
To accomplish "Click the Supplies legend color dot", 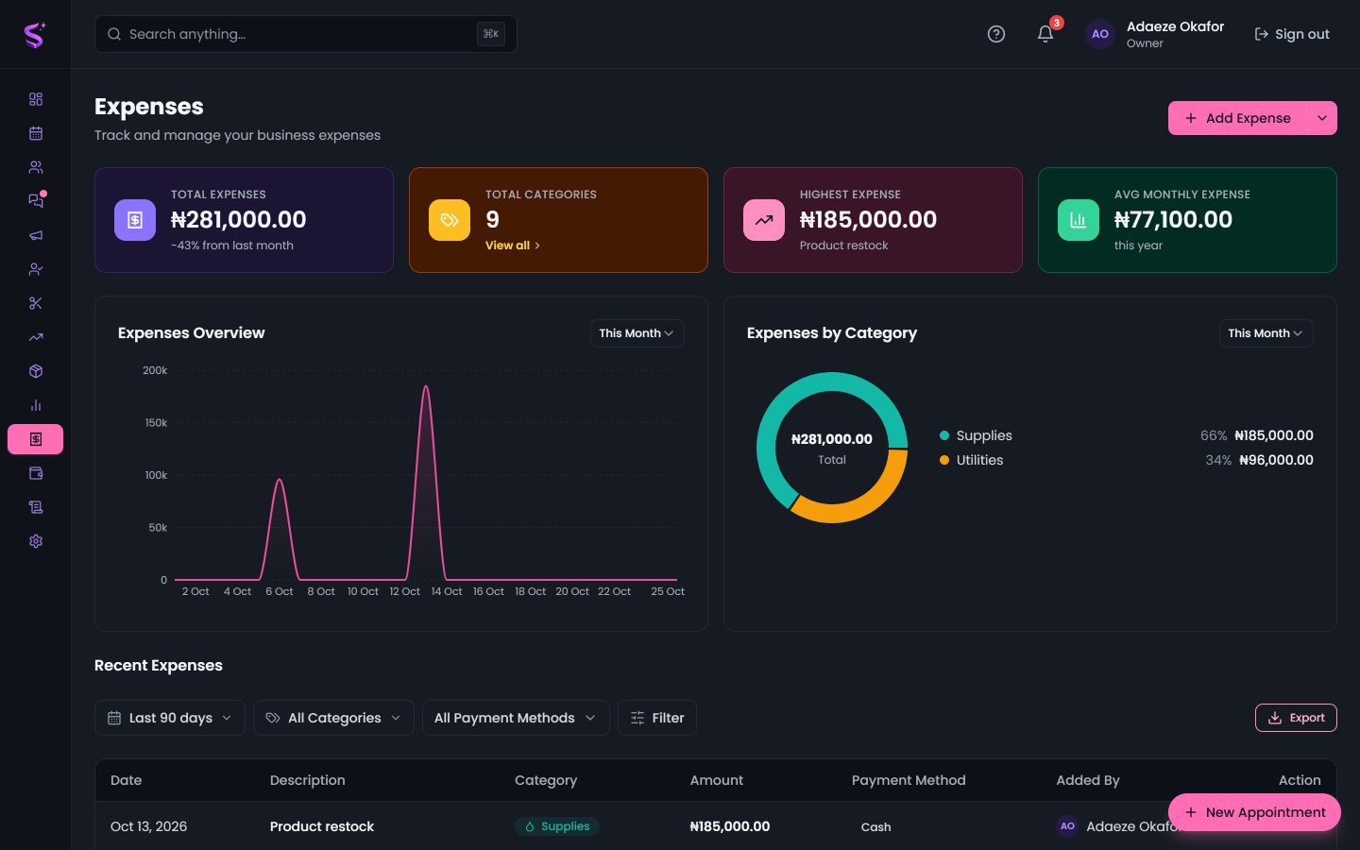I will (x=944, y=435).
